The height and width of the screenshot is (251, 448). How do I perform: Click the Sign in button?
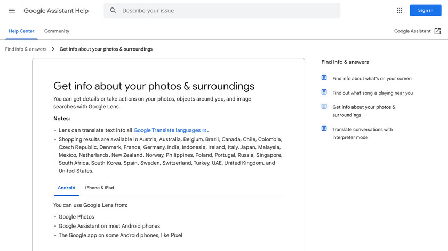click(426, 11)
